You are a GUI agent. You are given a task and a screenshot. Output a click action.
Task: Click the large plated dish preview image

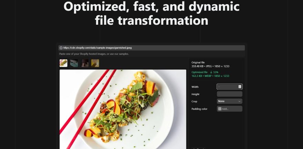[x=123, y=109]
